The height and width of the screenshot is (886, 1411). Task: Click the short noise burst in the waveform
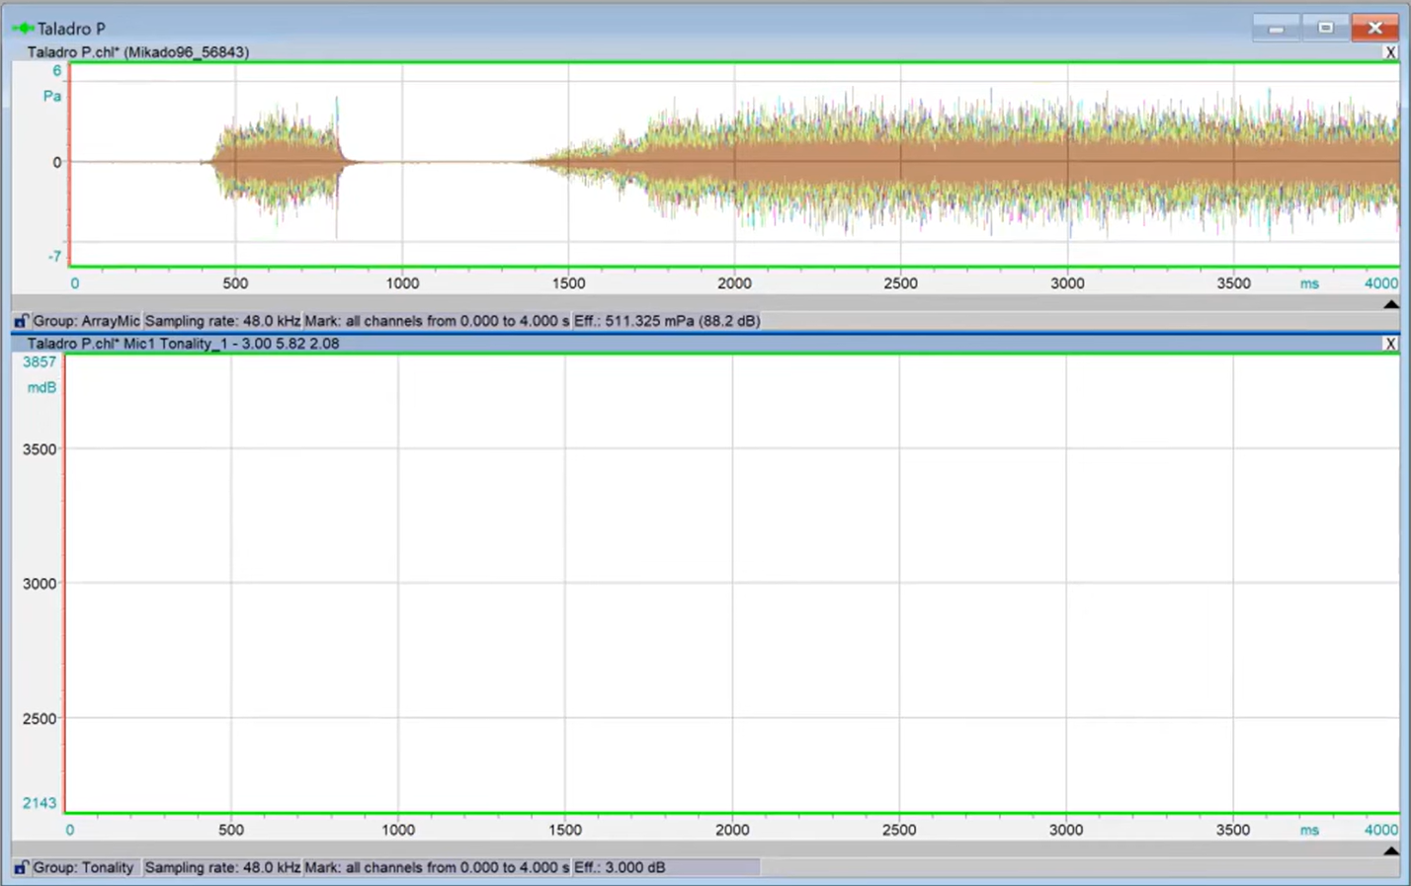tap(280, 161)
